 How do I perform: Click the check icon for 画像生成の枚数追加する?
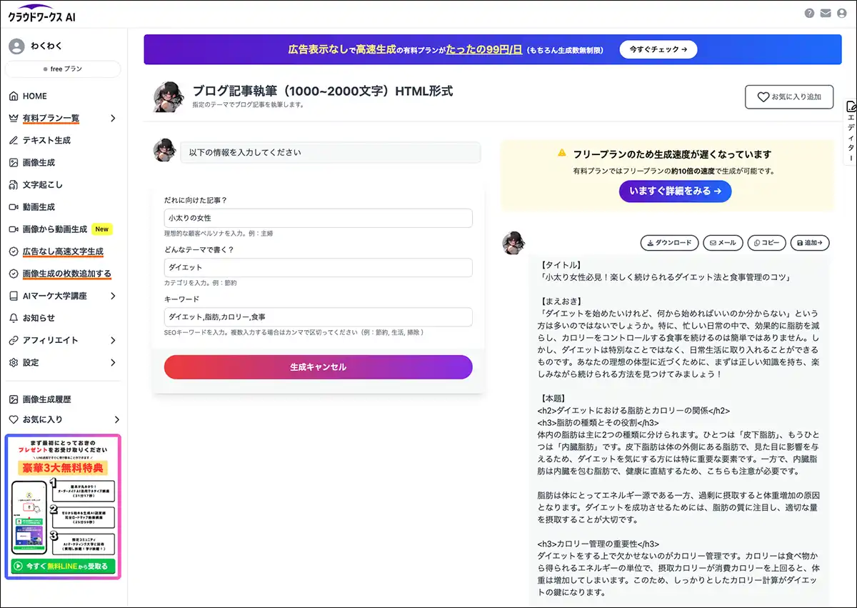14,274
